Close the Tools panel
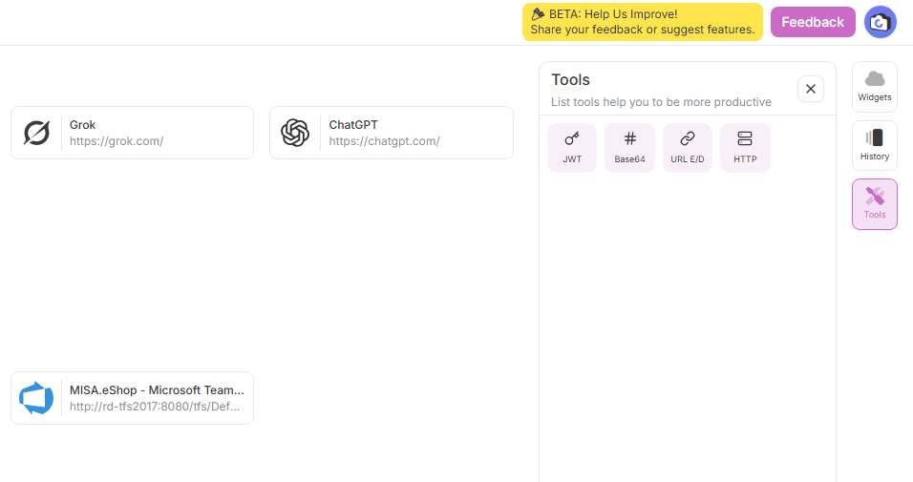Image resolution: width=913 pixels, height=482 pixels. click(810, 89)
